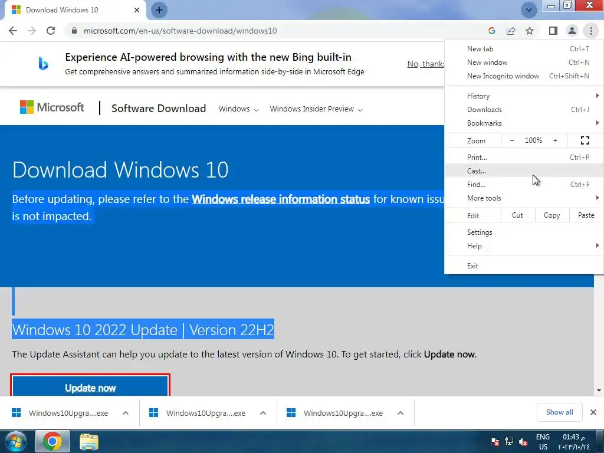Open options chevron for first downloaded file

point(126,413)
